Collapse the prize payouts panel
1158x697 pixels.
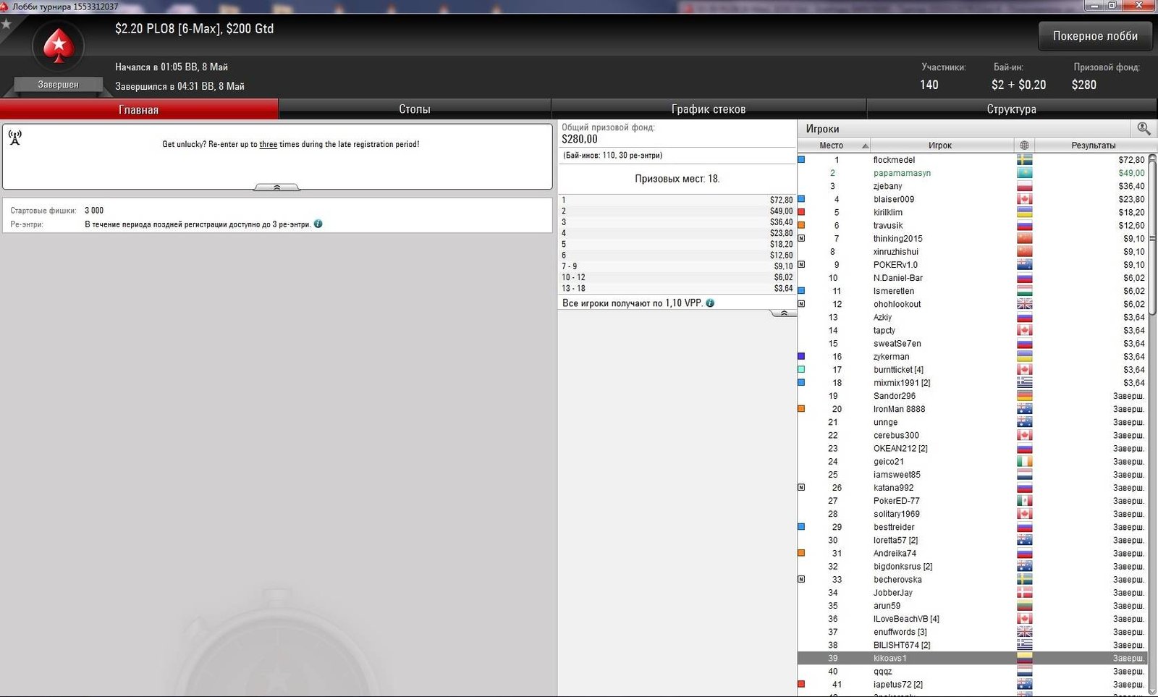tap(783, 313)
